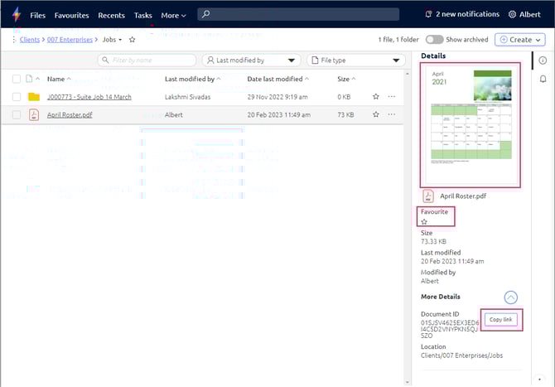Toggle the Favourite star in Details panel

(424, 222)
